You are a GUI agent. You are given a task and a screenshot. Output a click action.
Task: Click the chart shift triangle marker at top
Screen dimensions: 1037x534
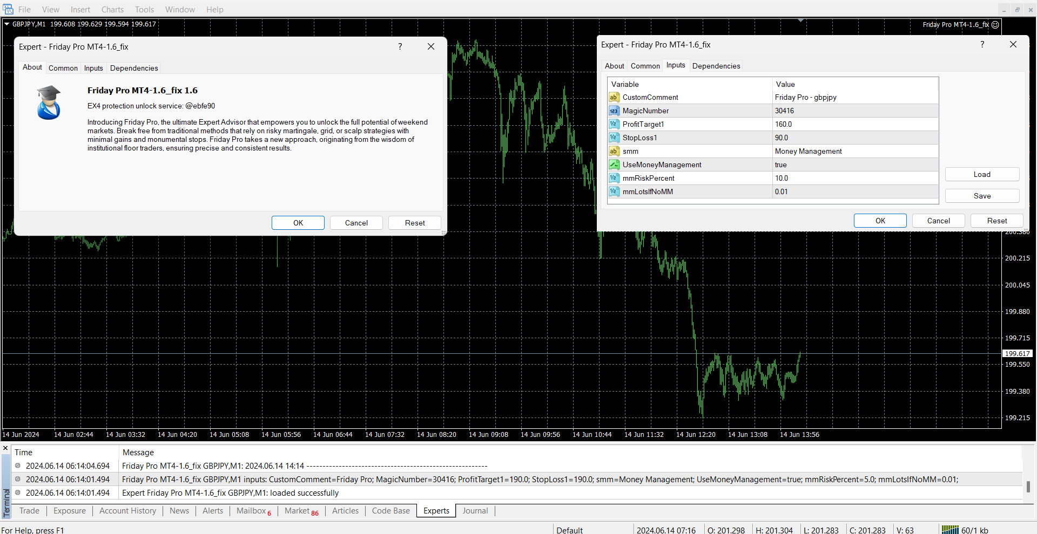[801, 20]
